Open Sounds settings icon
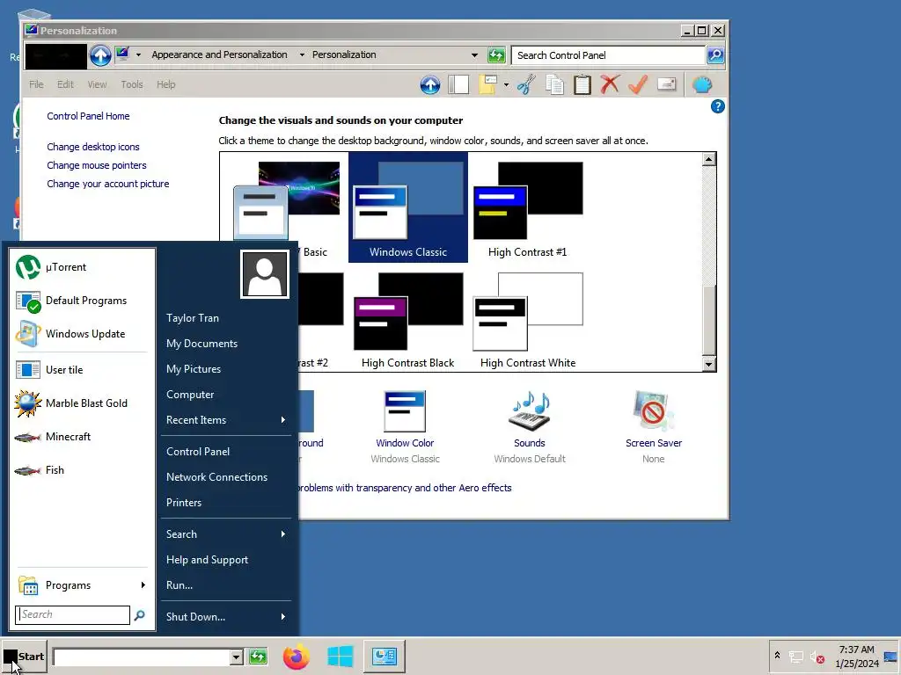 pyautogui.click(x=529, y=411)
